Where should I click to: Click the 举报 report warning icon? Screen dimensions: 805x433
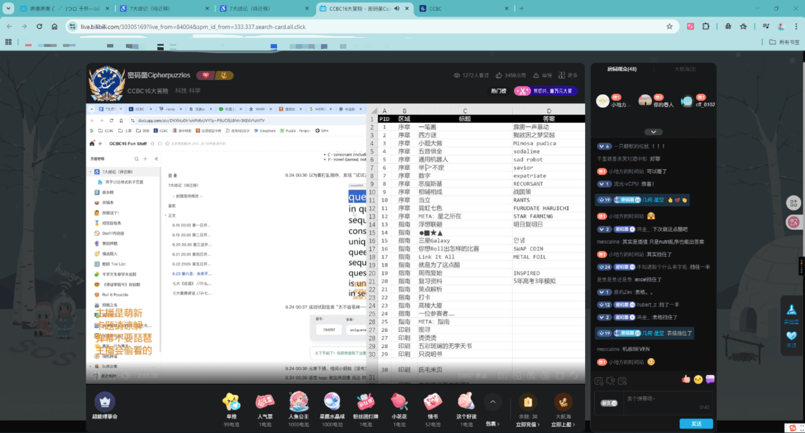[536, 75]
